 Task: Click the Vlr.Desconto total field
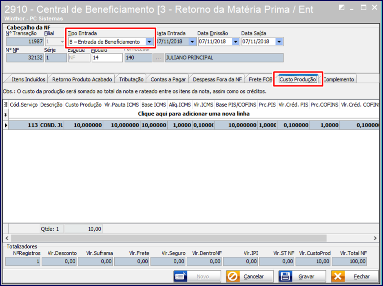tap(59, 262)
